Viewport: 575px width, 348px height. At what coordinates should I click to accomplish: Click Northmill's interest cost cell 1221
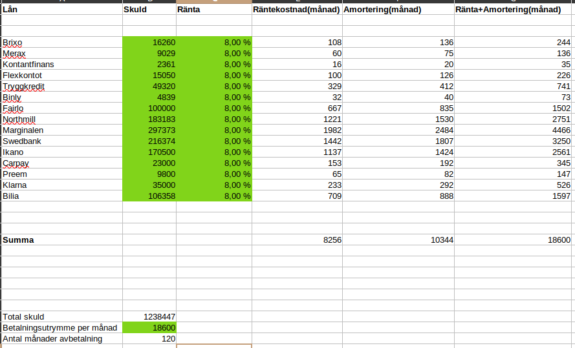[297, 119]
